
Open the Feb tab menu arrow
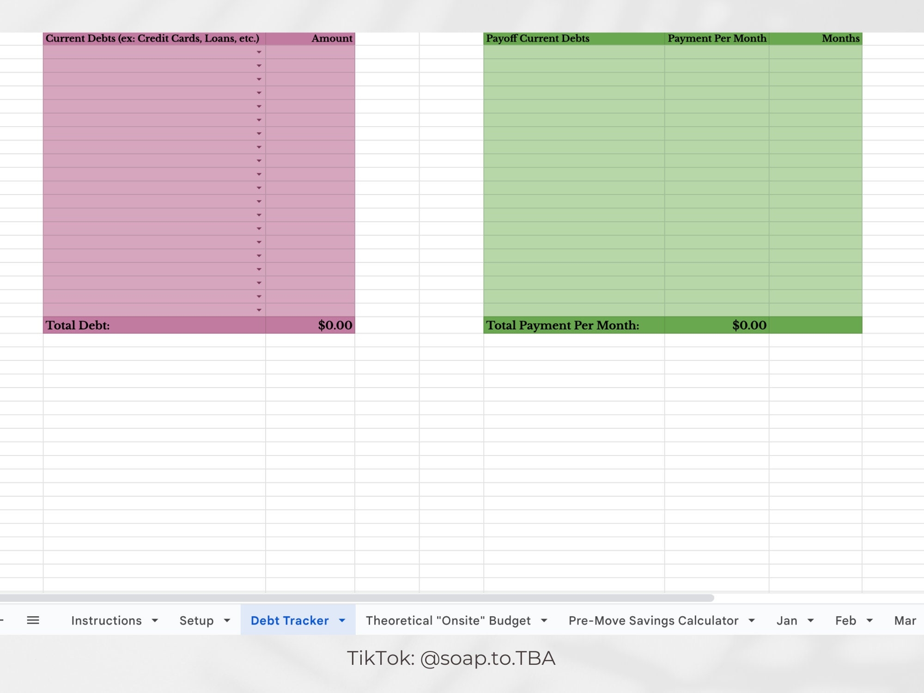(869, 620)
